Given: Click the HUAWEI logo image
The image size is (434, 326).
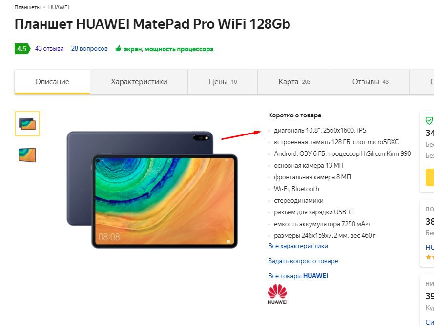Looking at the screenshot, I should point(277,294).
